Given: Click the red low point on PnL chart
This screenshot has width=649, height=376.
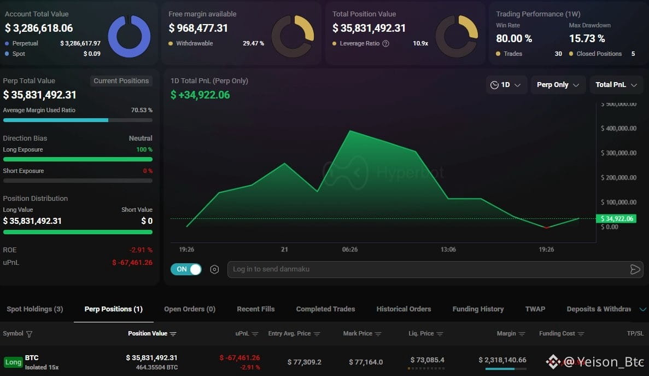Looking at the screenshot, I should (546, 227).
